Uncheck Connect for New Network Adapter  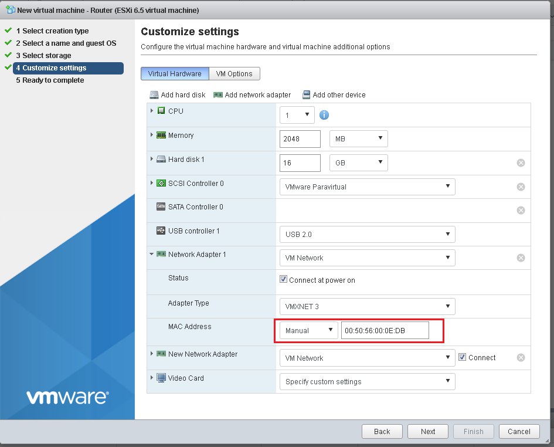[x=462, y=357]
